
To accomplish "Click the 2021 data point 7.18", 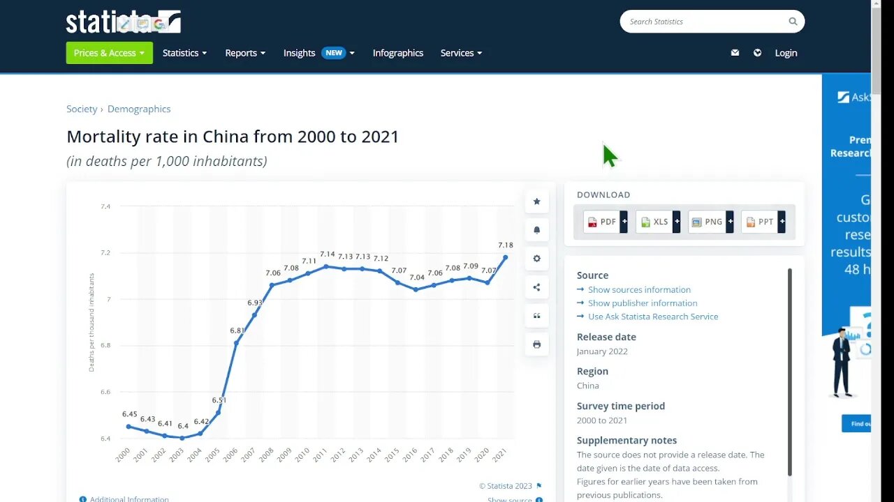I will [505, 257].
